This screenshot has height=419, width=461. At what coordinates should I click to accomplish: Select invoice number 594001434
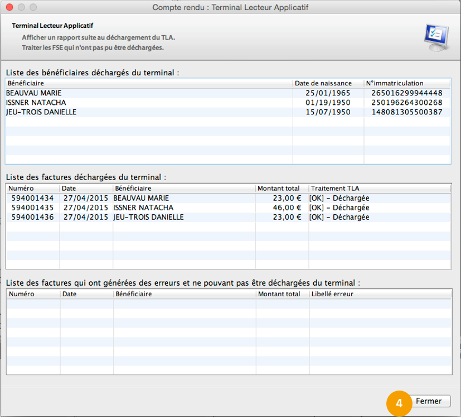(31, 198)
